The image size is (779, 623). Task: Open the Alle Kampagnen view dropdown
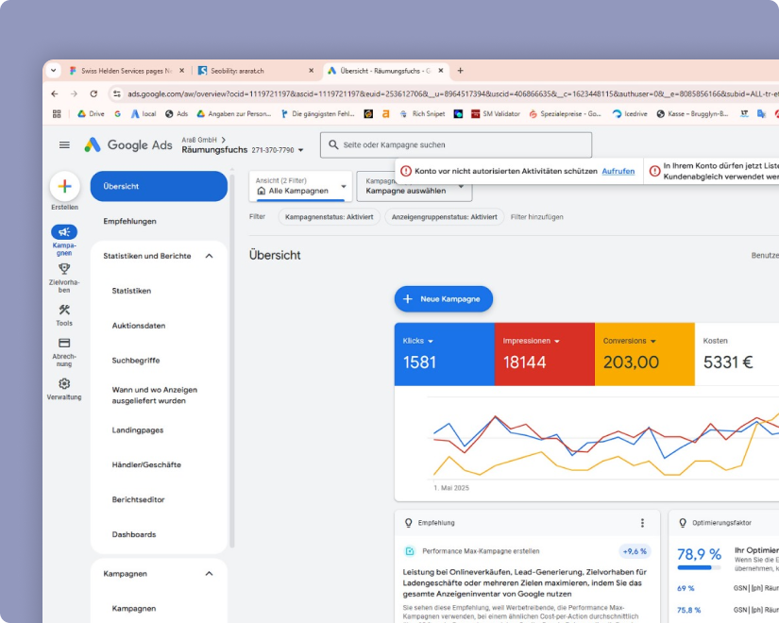[x=300, y=186]
